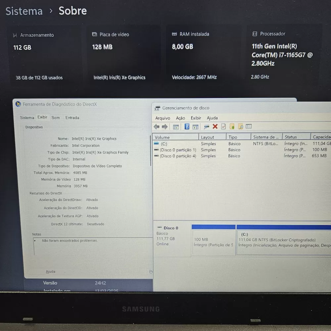Select the (Disco 0 partição 4) row

click(242, 156)
